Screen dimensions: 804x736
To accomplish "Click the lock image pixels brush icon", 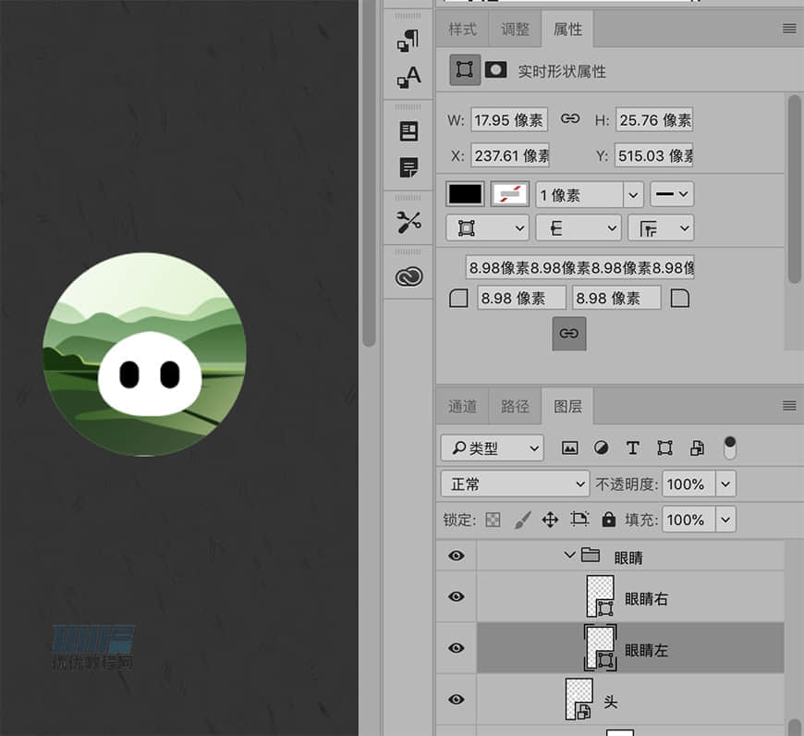I will tap(522, 520).
